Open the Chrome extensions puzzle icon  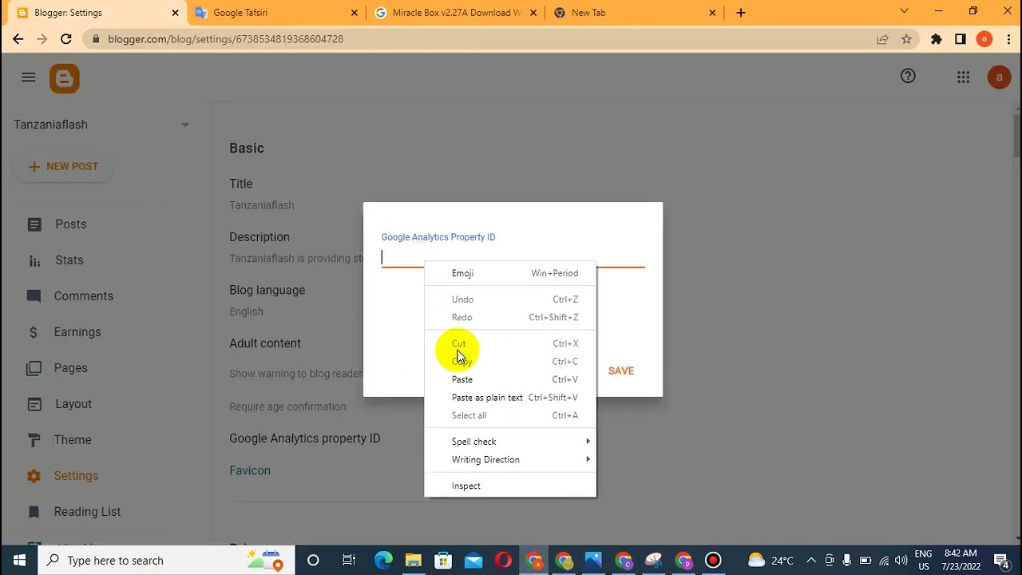[937, 38]
